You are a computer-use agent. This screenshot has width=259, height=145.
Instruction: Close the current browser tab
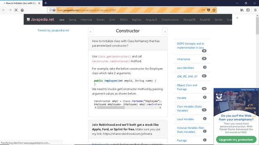pyautogui.click(x=39, y=3)
